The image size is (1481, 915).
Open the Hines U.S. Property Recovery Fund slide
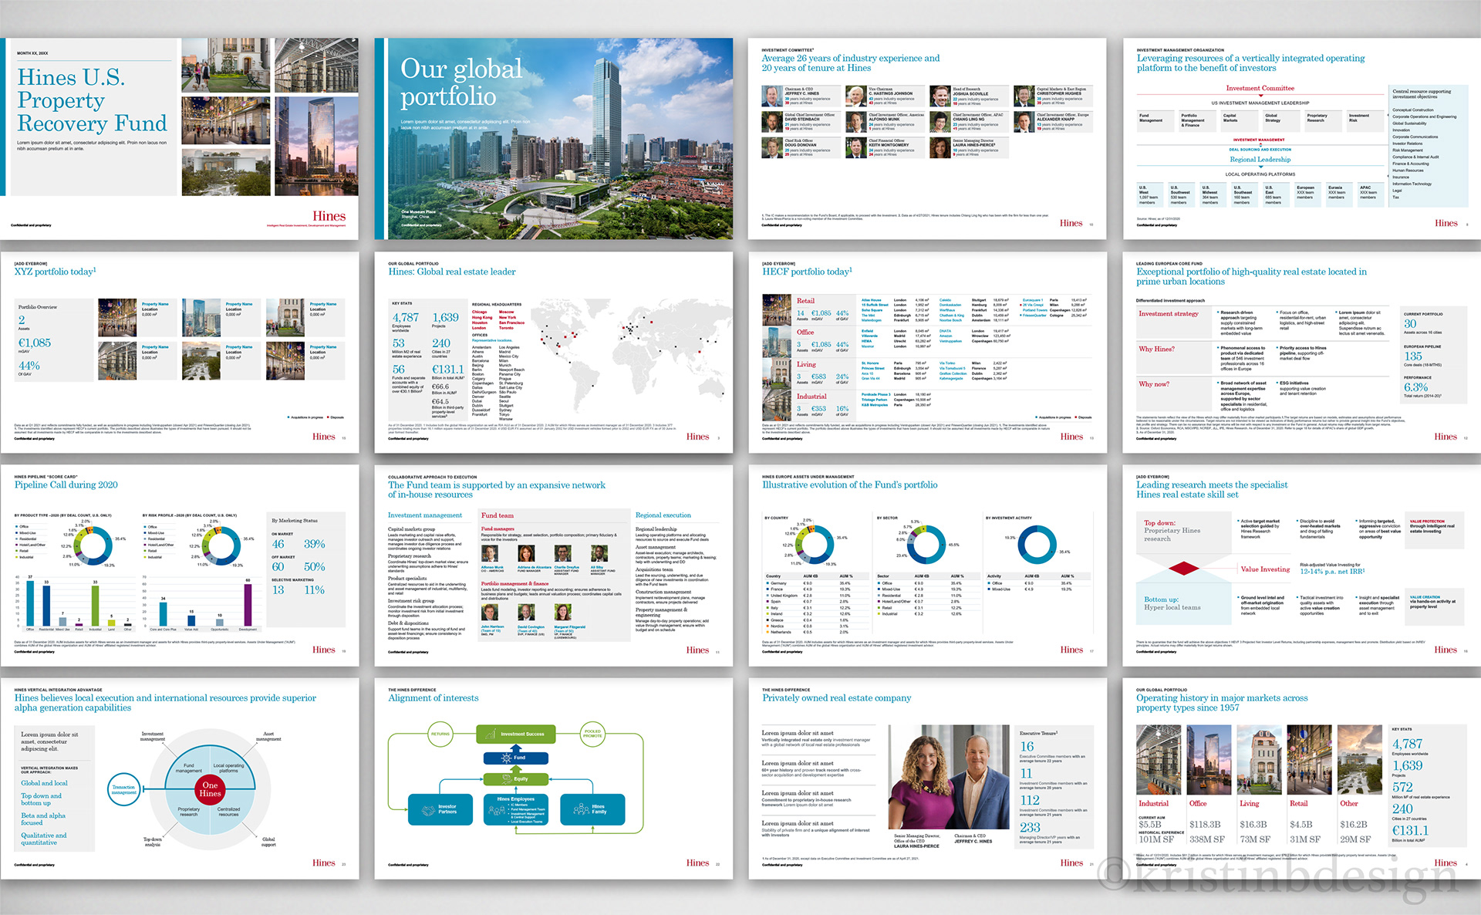pos(179,138)
